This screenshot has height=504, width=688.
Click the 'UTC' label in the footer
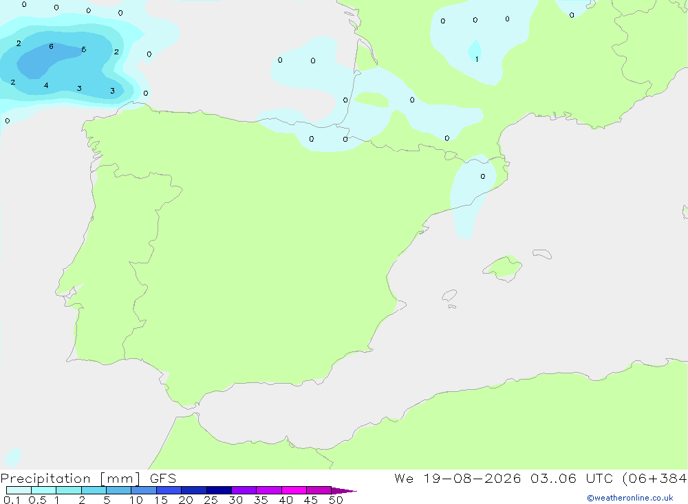599,478
